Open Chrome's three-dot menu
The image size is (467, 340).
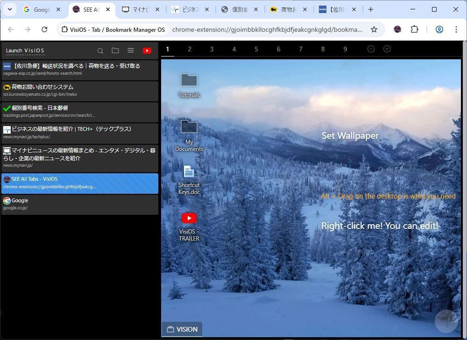click(456, 29)
